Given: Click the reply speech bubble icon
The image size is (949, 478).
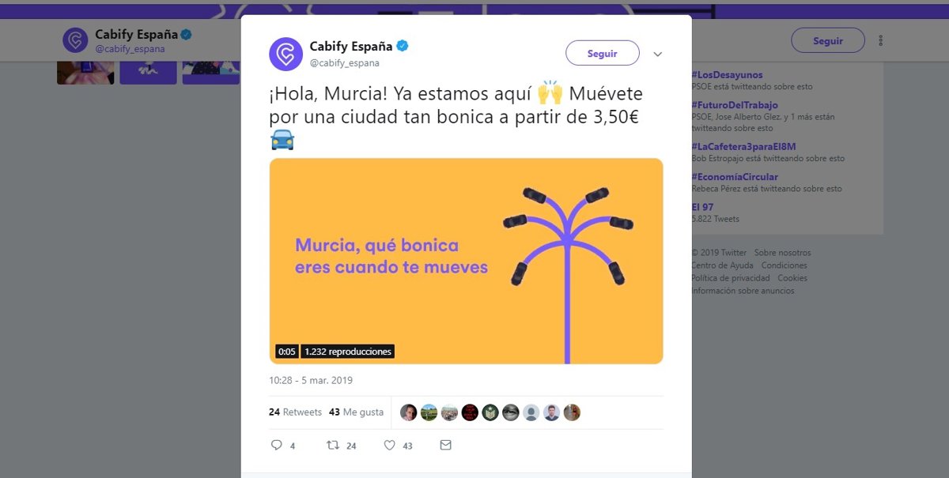Looking at the screenshot, I should pos(276,446).
